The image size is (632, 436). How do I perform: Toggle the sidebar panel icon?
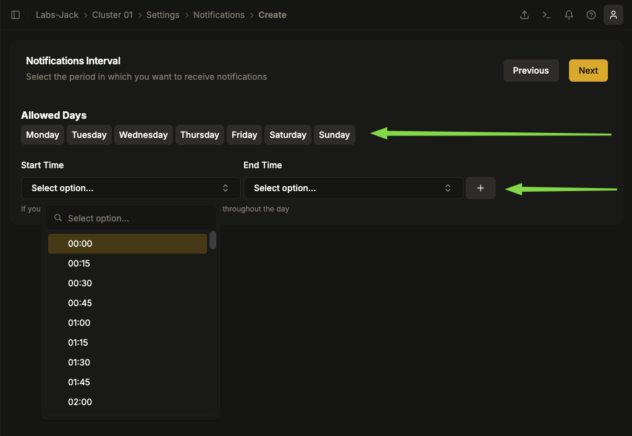(15, 15)
